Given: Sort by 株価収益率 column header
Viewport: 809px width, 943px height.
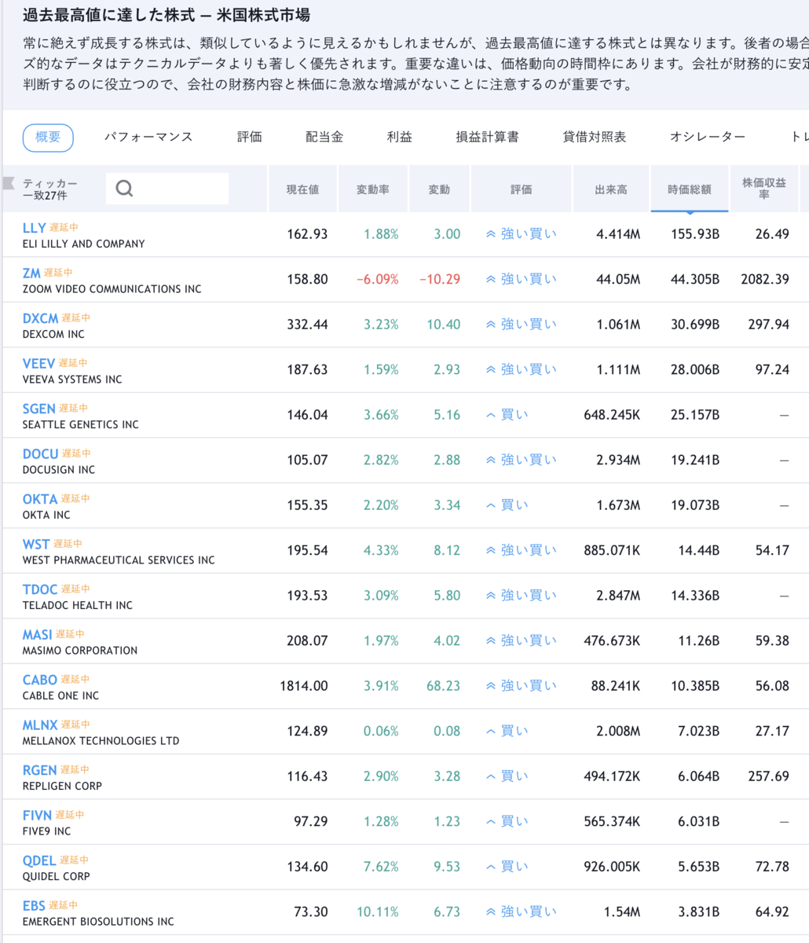Looking at the screenshot, I should pos(764,189).
